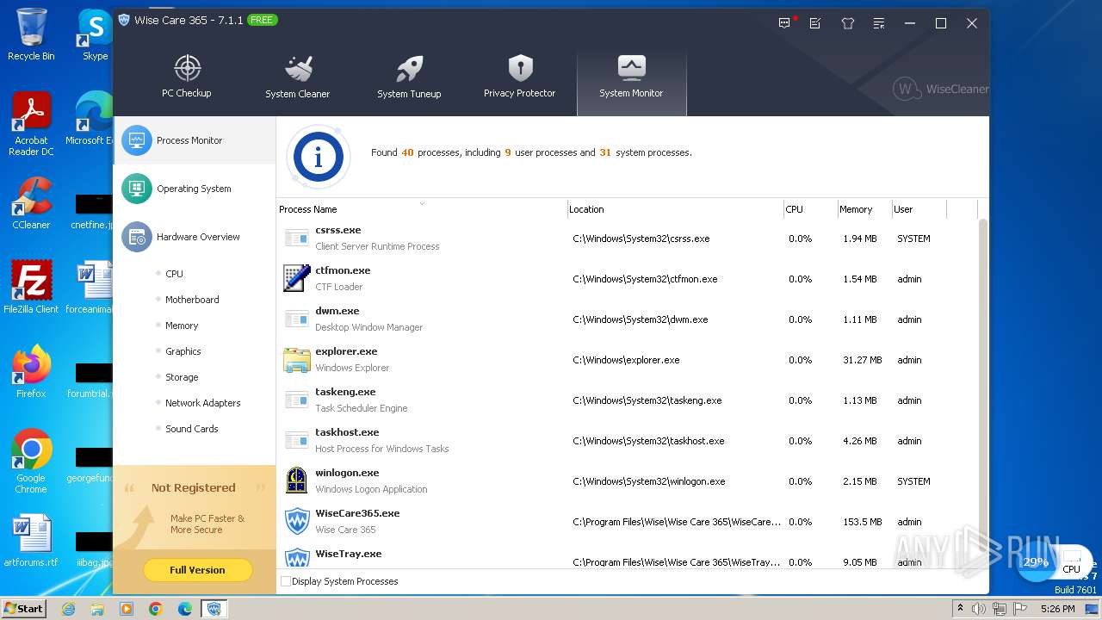Select the taskhost.exe process name
Screen dimensions: 1102x620
click(347, 432)
